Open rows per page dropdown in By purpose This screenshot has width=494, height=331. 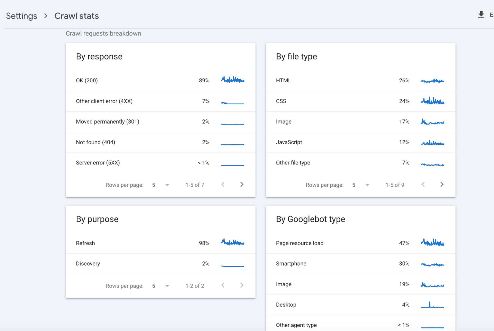(161, 286)
